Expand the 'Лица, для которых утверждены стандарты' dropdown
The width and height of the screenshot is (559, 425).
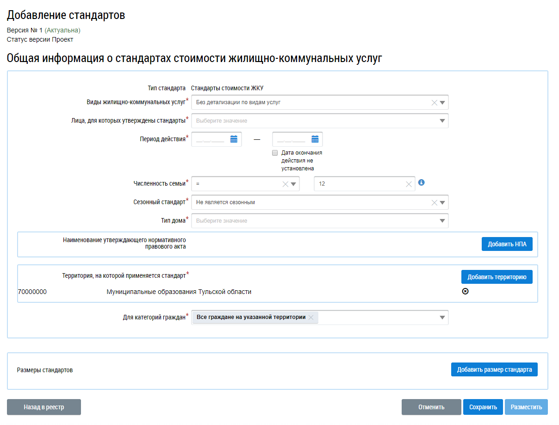click(x=442, y=121)
